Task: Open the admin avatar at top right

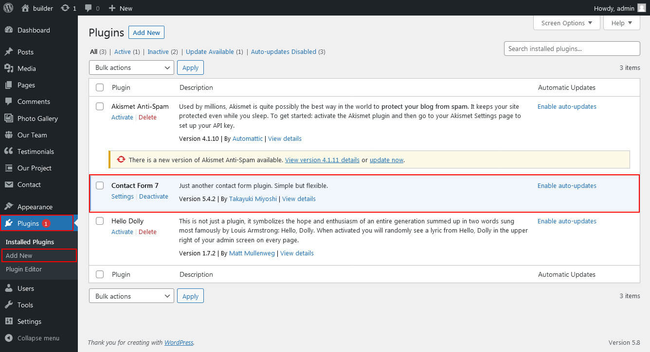Action: [642, 8]
